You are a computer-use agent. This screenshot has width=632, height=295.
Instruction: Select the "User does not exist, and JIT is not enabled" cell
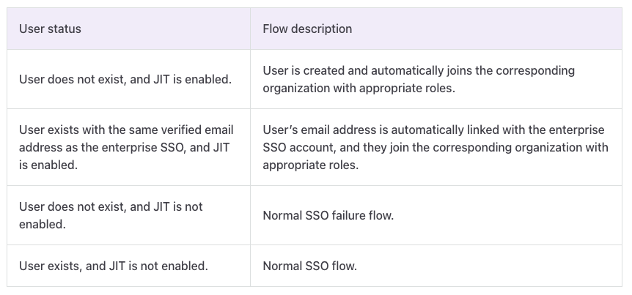click(111, 215)
